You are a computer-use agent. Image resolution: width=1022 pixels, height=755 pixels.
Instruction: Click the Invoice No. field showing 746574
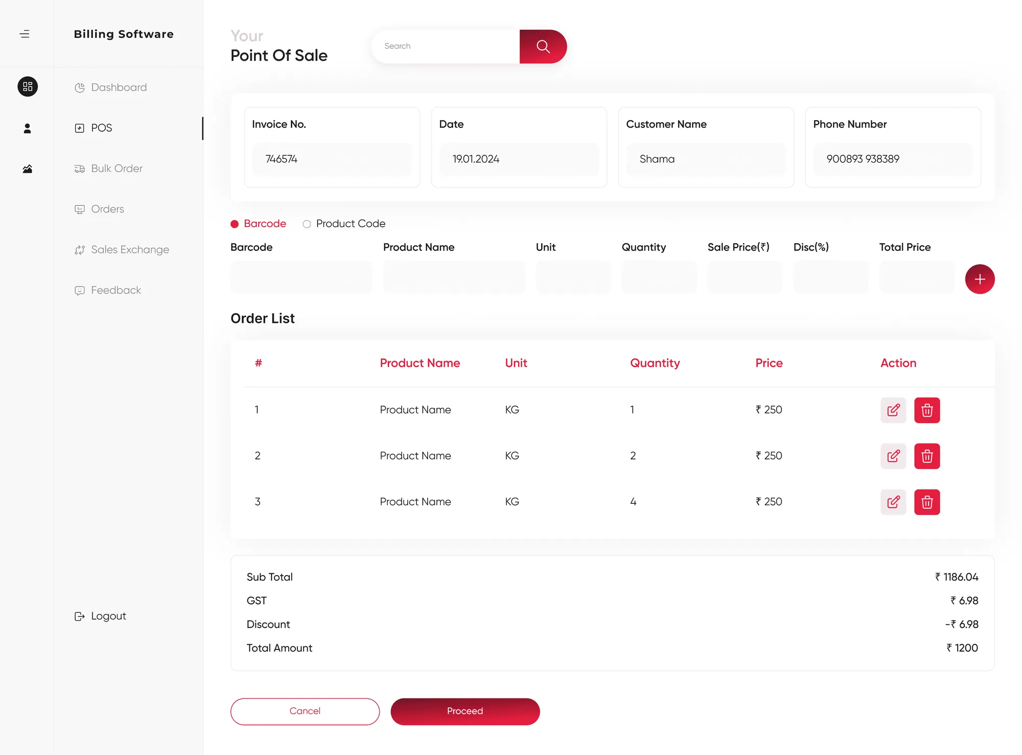332,159
